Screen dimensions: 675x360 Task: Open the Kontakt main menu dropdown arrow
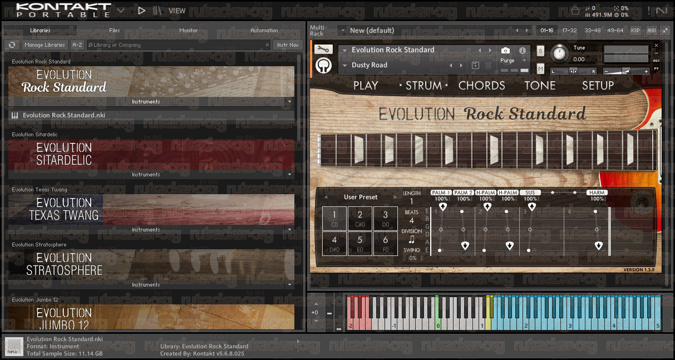pyautogui.click(x=121, y=10)
